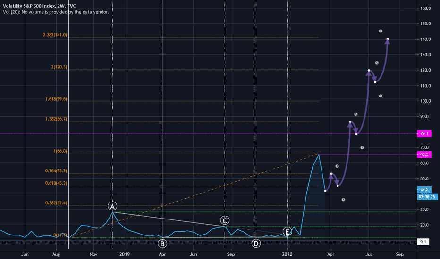Click the 50.0 price axis label
440x259 pixels.
click(424, 178)
